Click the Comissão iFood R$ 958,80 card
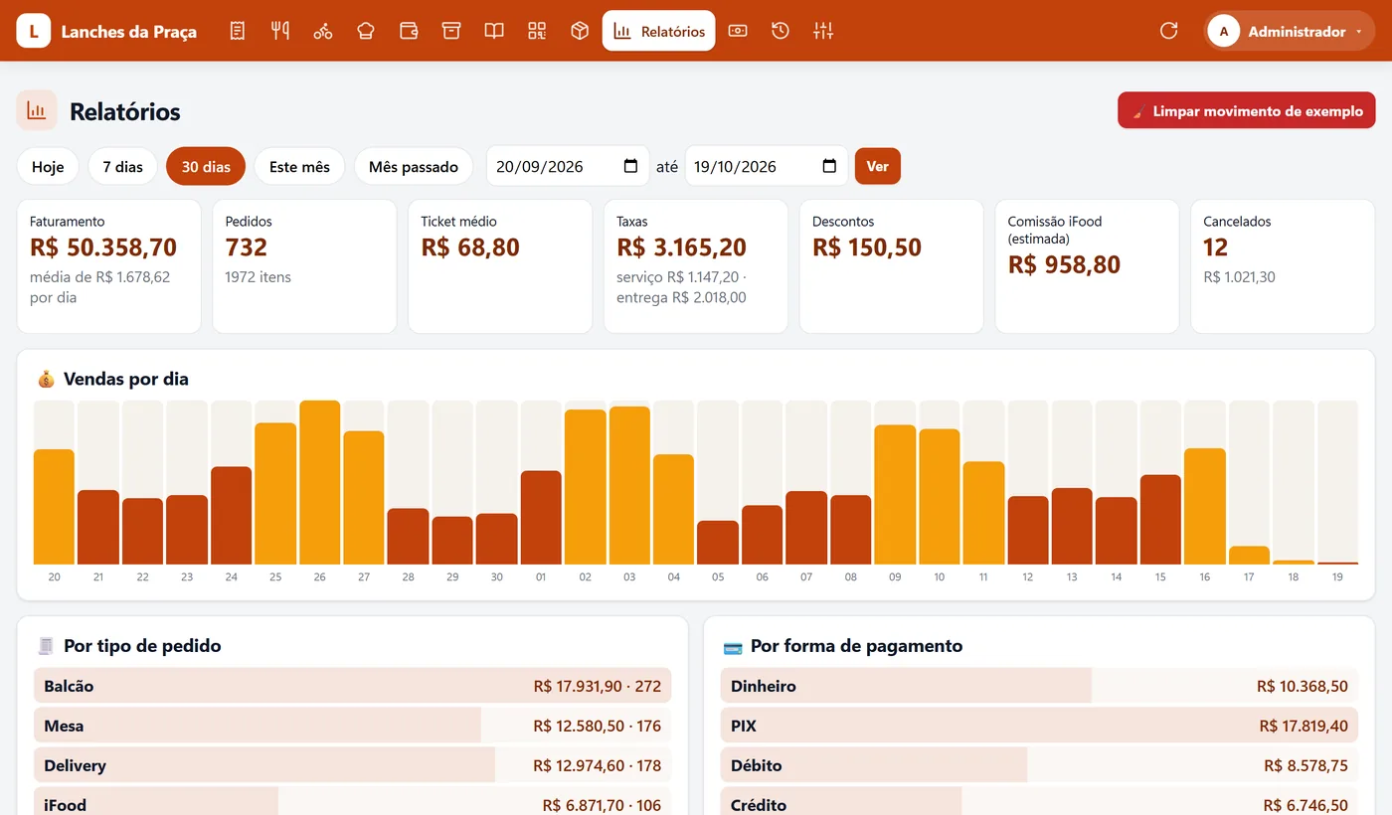 (x=1087, y=266)
